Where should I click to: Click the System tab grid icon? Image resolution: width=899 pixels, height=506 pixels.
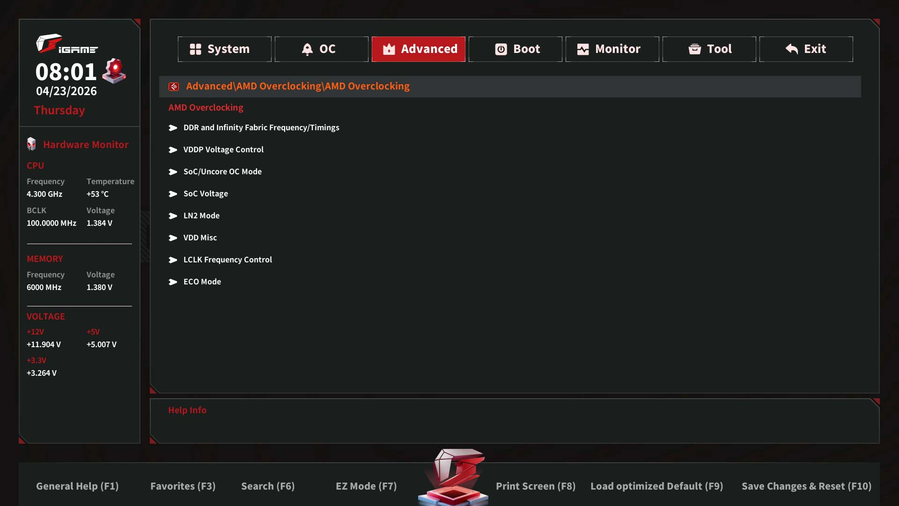pos(195,49)
